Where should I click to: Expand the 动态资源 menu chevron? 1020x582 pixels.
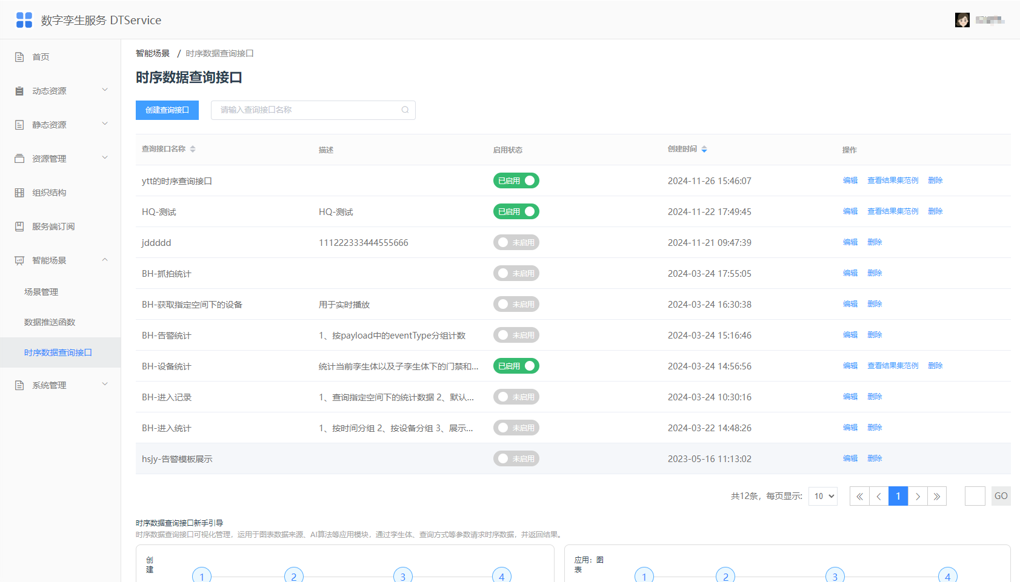105,90
